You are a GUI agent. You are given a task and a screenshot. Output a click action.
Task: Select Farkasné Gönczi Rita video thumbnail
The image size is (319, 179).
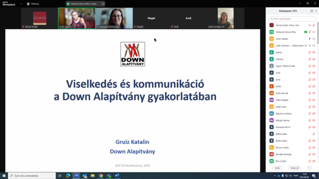[x=114, y=18]
